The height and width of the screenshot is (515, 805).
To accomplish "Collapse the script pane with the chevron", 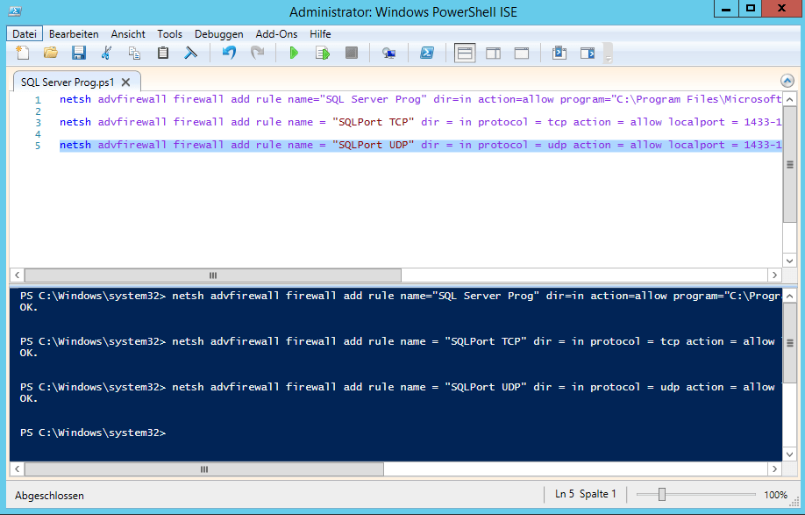I will tap(787, 81).
